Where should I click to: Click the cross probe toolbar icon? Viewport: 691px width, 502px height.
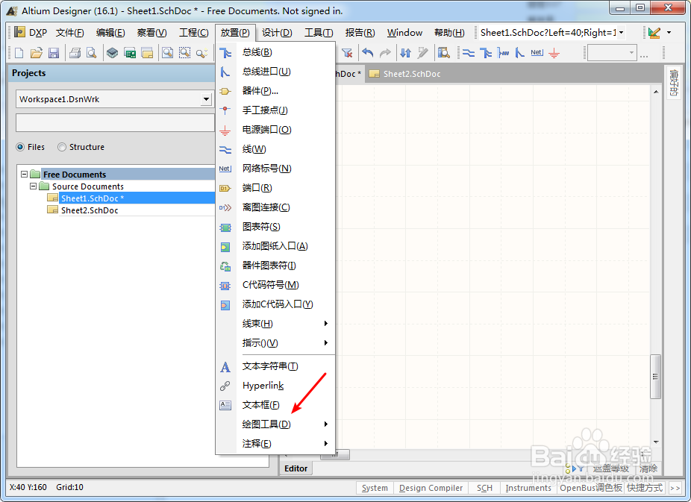pyautogui.click(x=422, y=53)
